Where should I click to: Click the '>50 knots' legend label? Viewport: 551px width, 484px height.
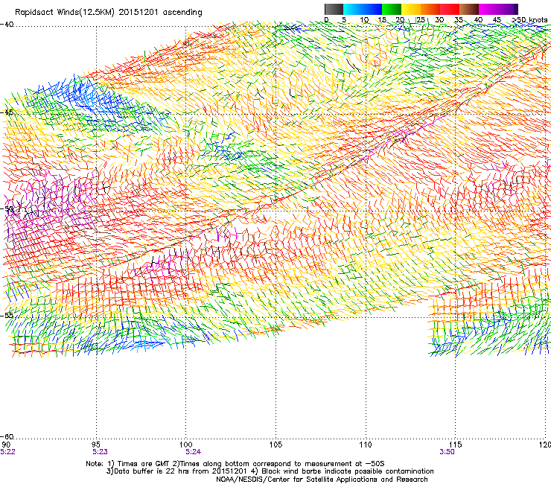pyautogui.click(x=529, y=20)
